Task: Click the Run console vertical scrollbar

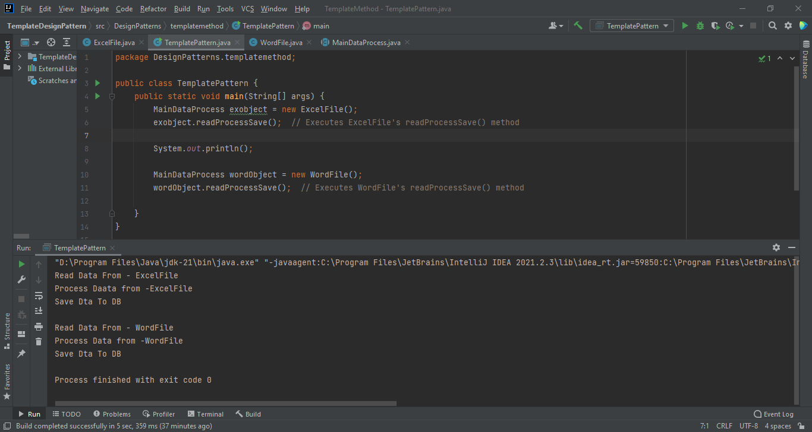Action: coord(796,331)
